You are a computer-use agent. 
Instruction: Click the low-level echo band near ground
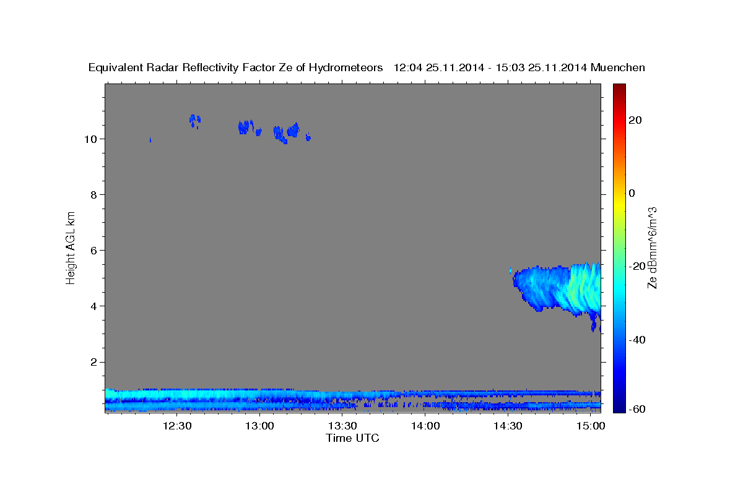coord(353,400)
